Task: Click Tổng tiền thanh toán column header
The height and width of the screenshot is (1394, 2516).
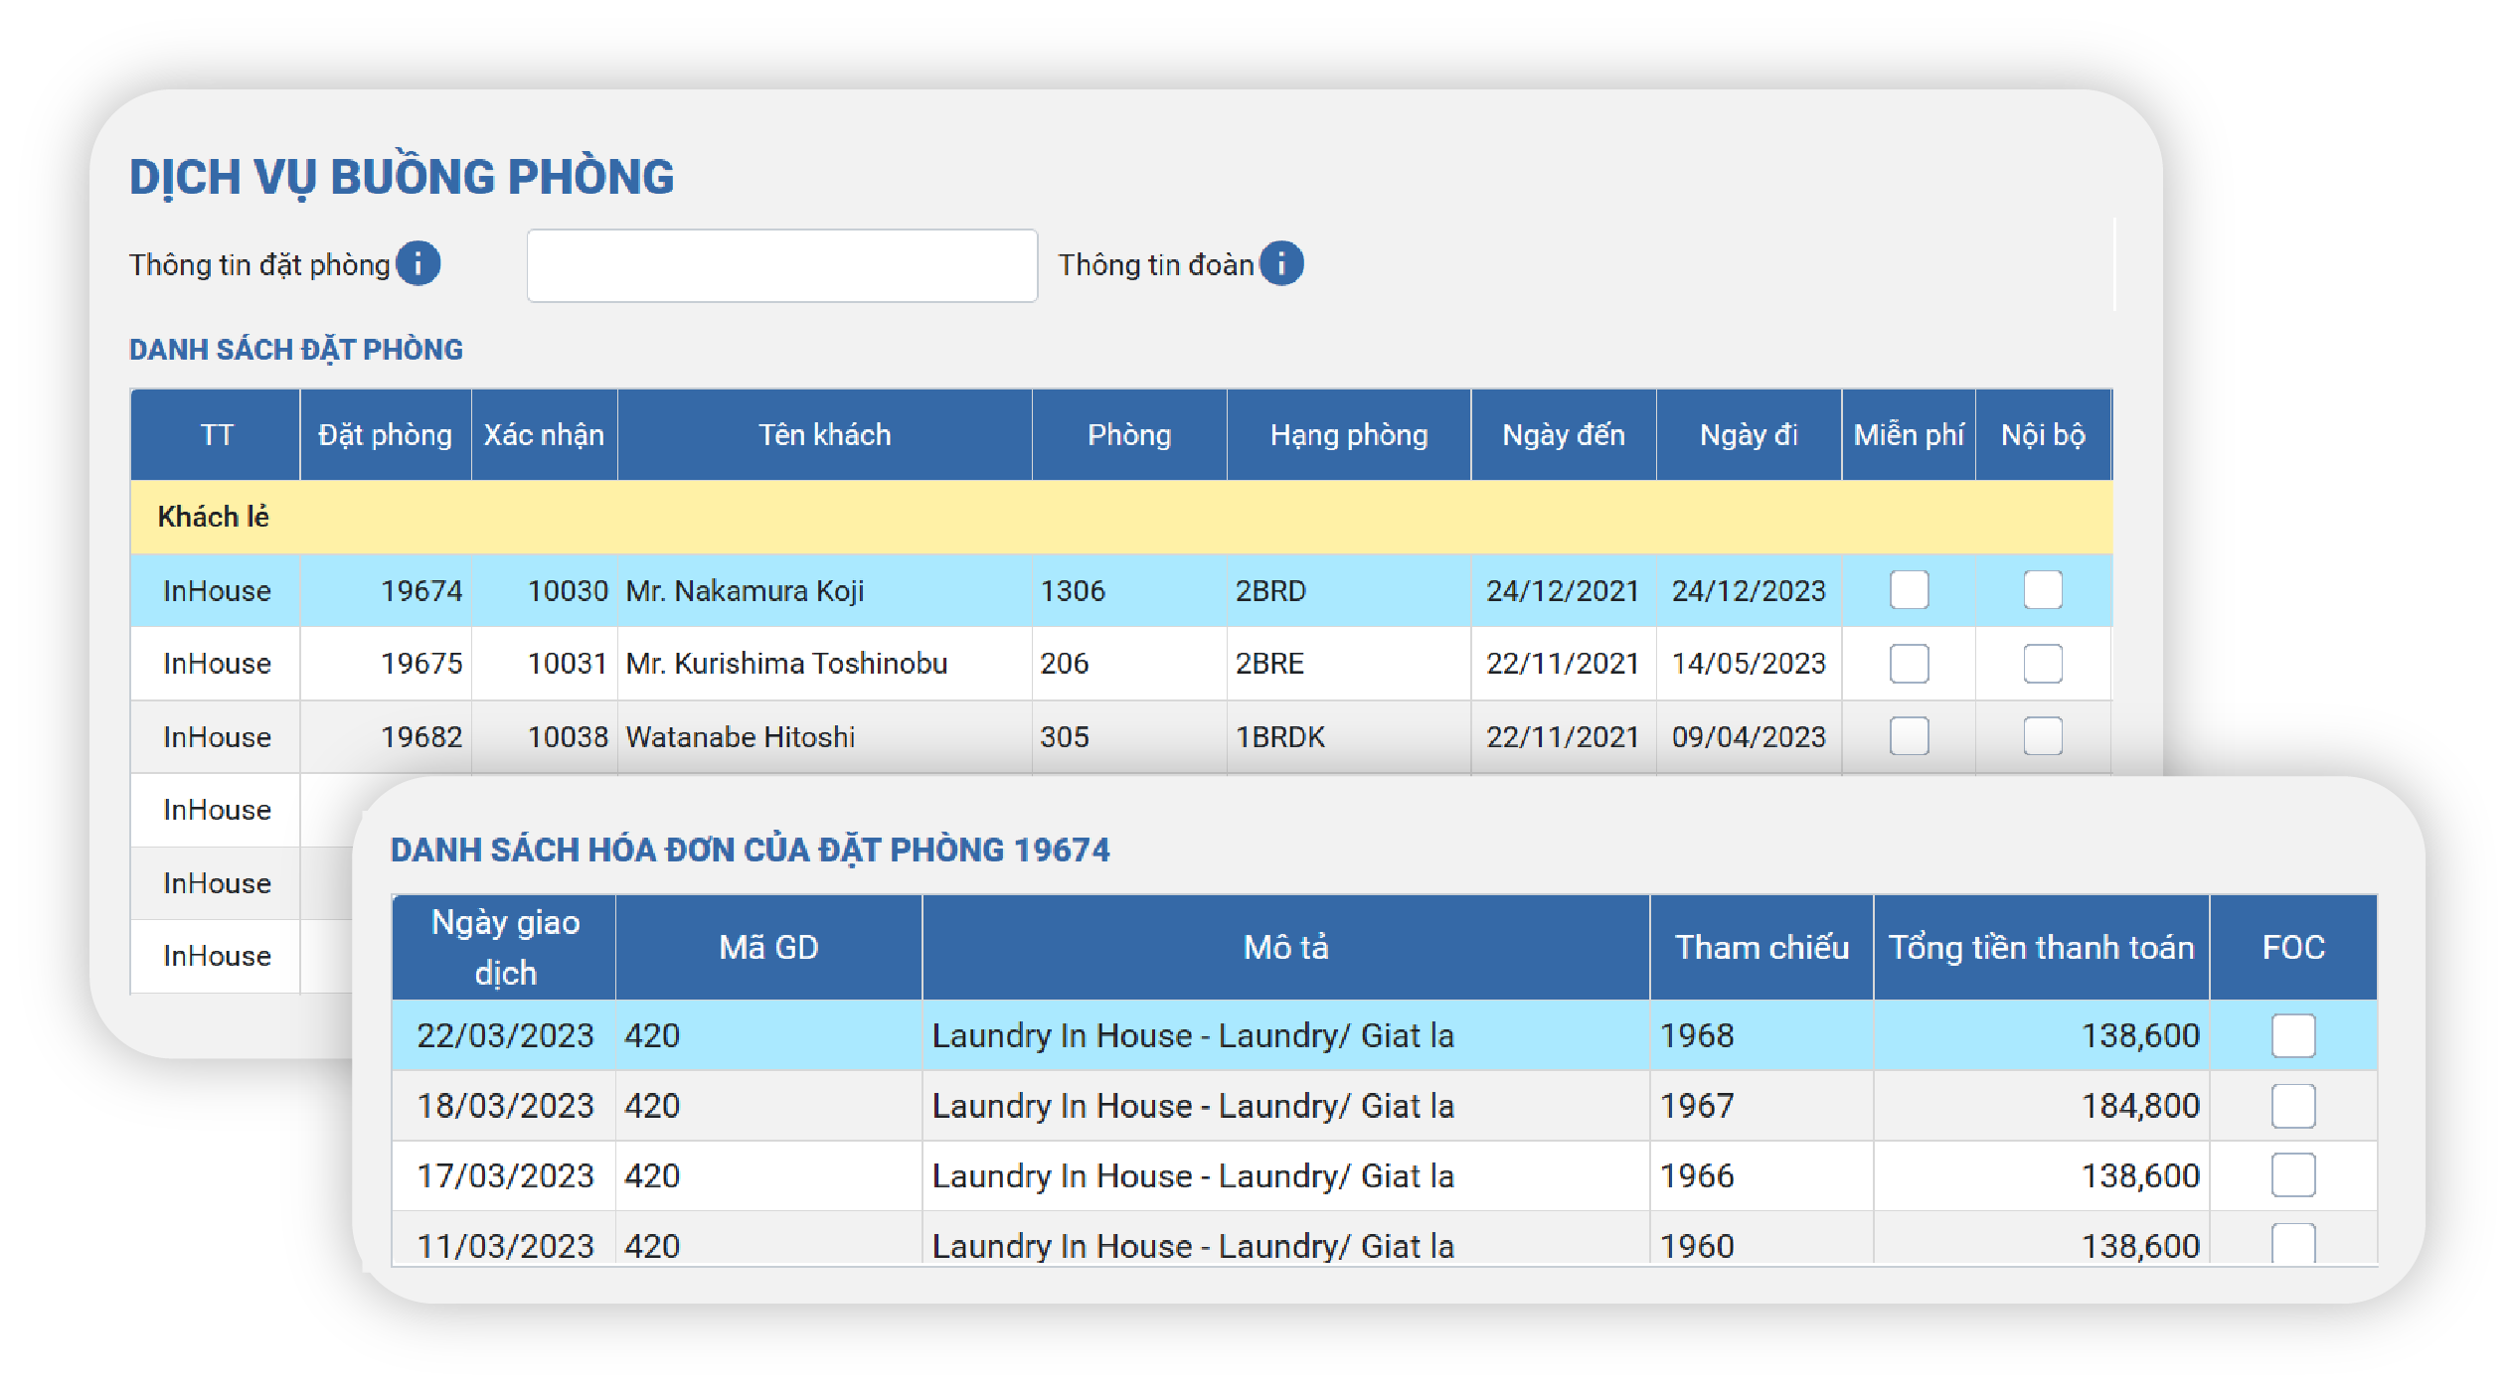Action: point(2040,947)
